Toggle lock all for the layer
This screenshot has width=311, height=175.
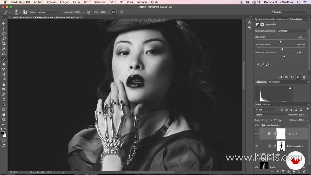[280, 120]
